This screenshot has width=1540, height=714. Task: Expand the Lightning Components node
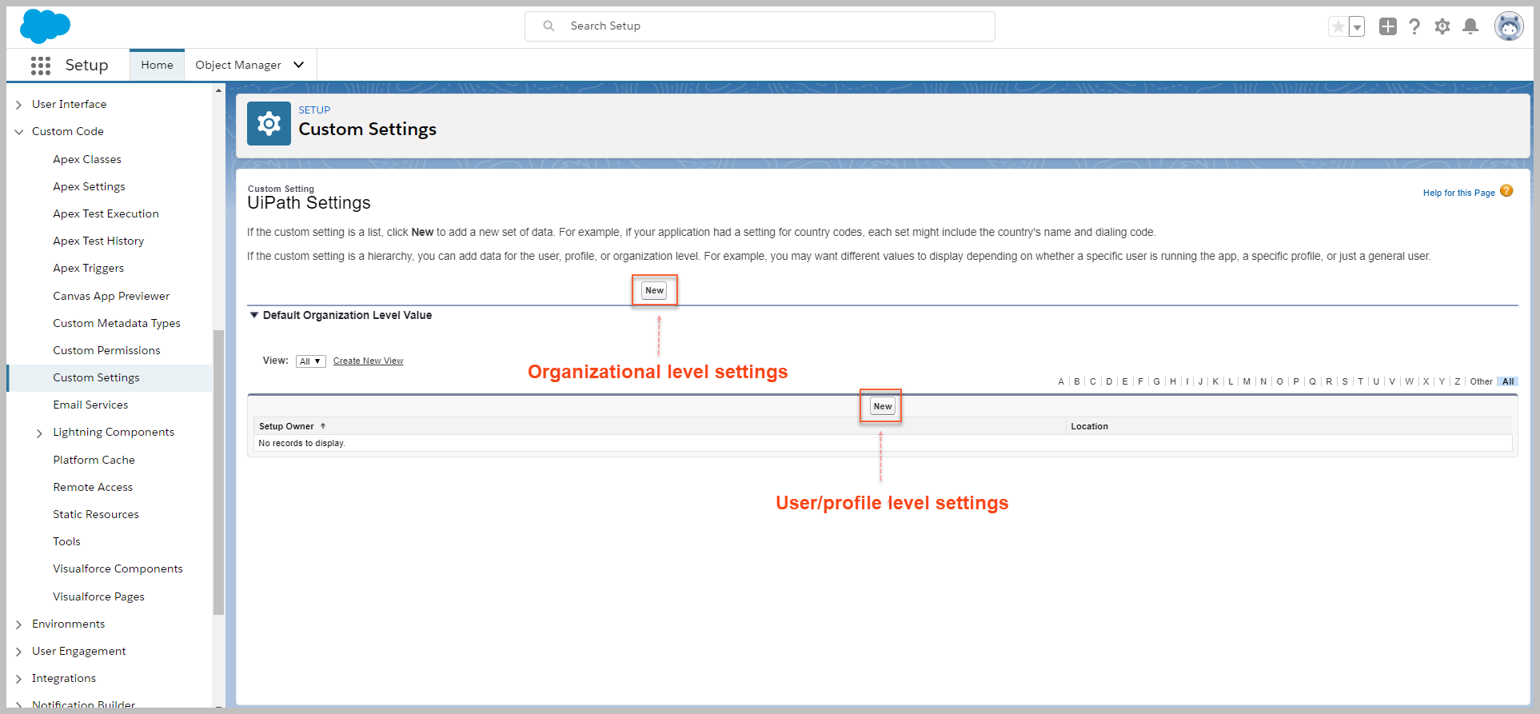(39, 433)
